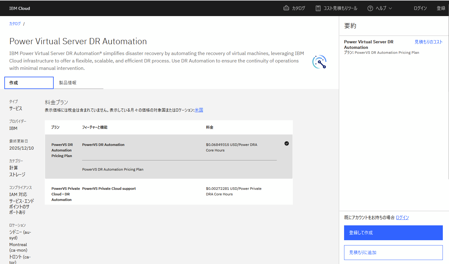This screenshot has width=449, height=264.
Task: Click the 米国 location link
Action: pos(199,110)
